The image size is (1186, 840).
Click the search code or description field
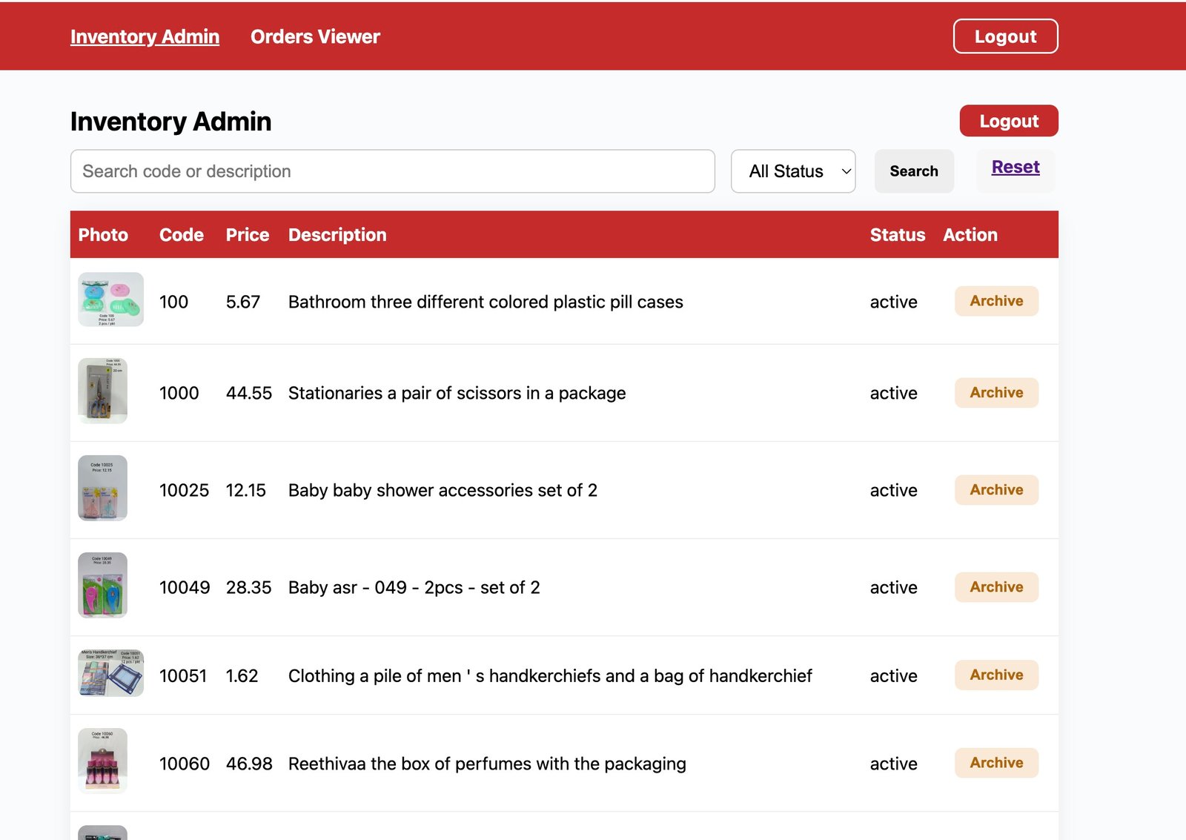pos(392,171)
